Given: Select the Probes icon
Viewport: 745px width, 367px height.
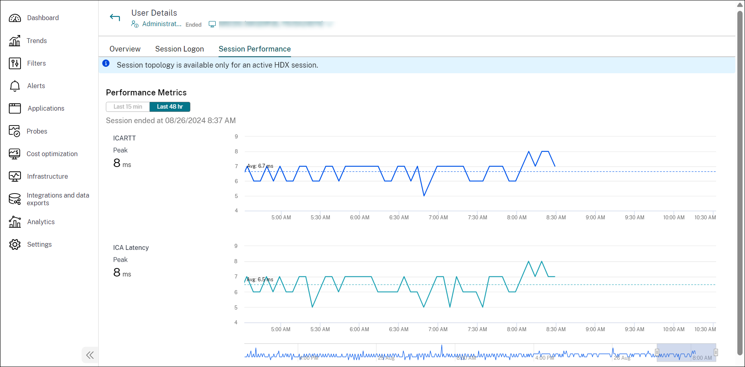Looking at the screenshot, I should point(15,131).
